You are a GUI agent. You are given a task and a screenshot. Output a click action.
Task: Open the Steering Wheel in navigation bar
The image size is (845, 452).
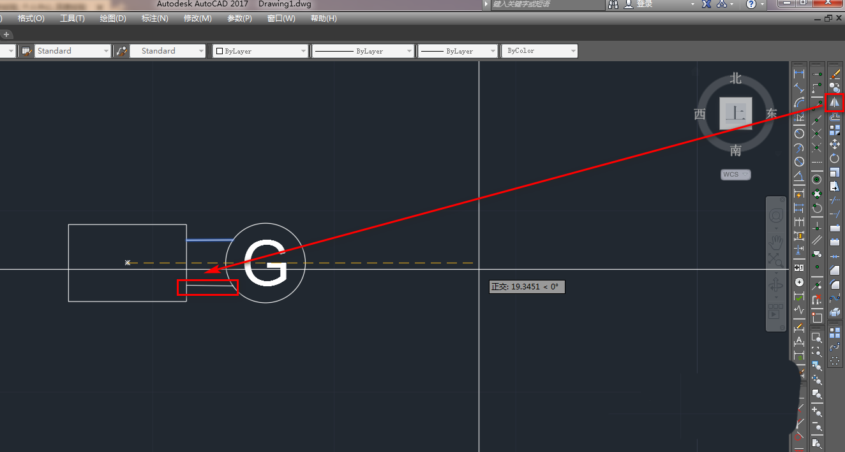coord(776,215)
